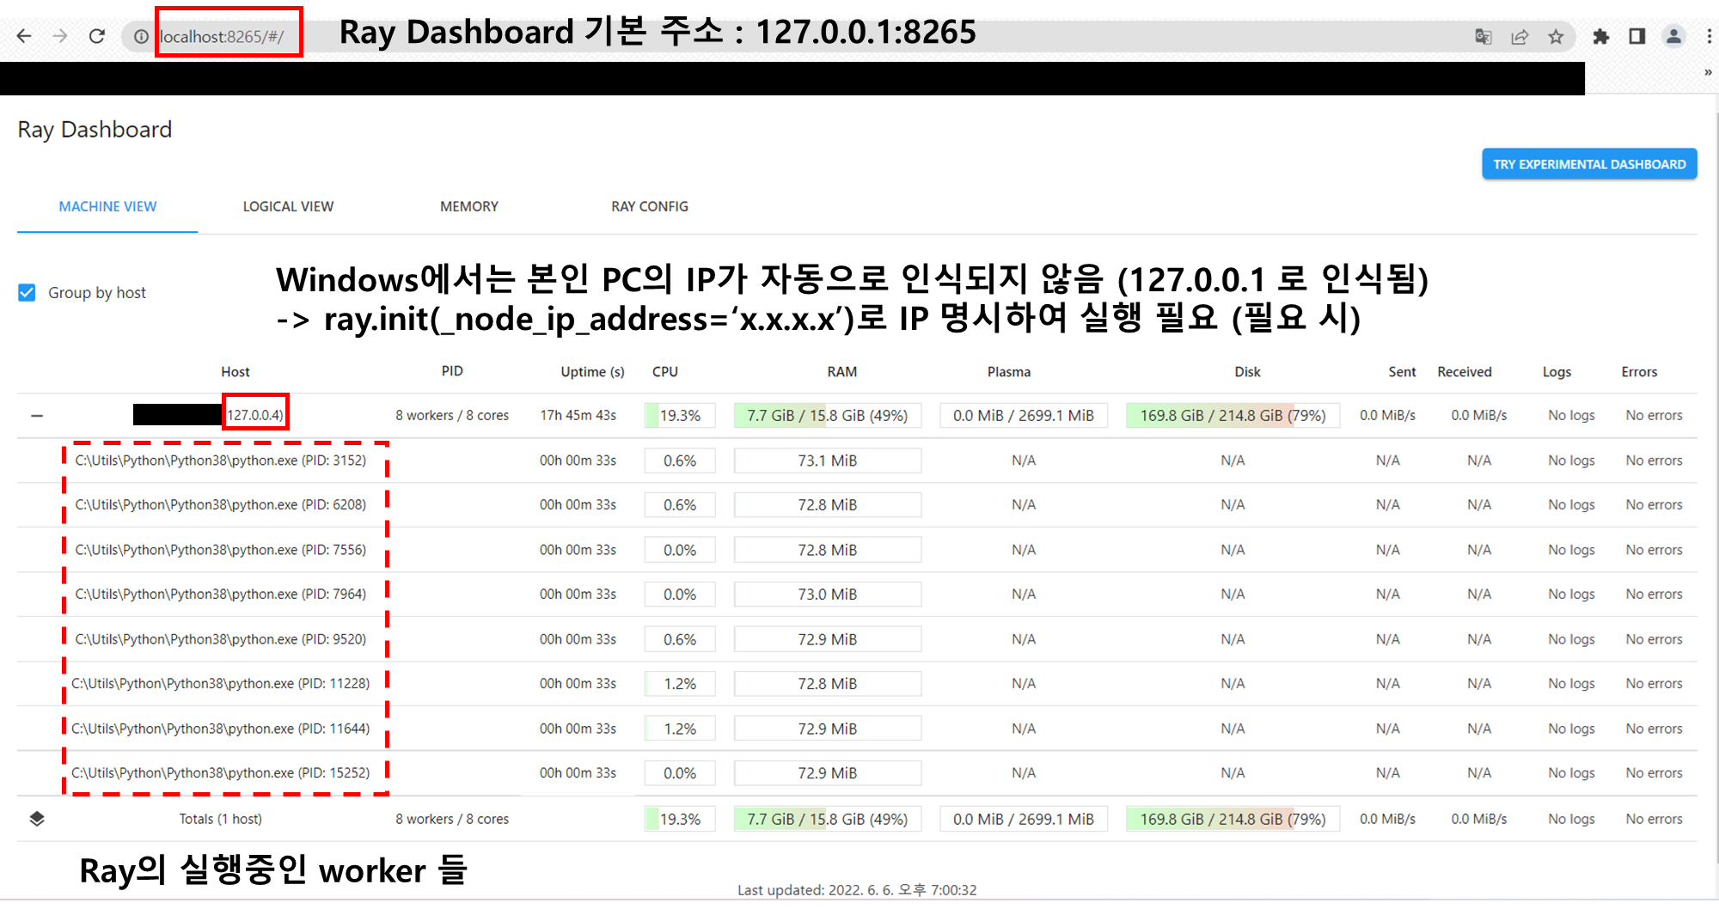Click Totals row CPU bar 19.3%
1719x909 pixels.
[x=680, y=819]
